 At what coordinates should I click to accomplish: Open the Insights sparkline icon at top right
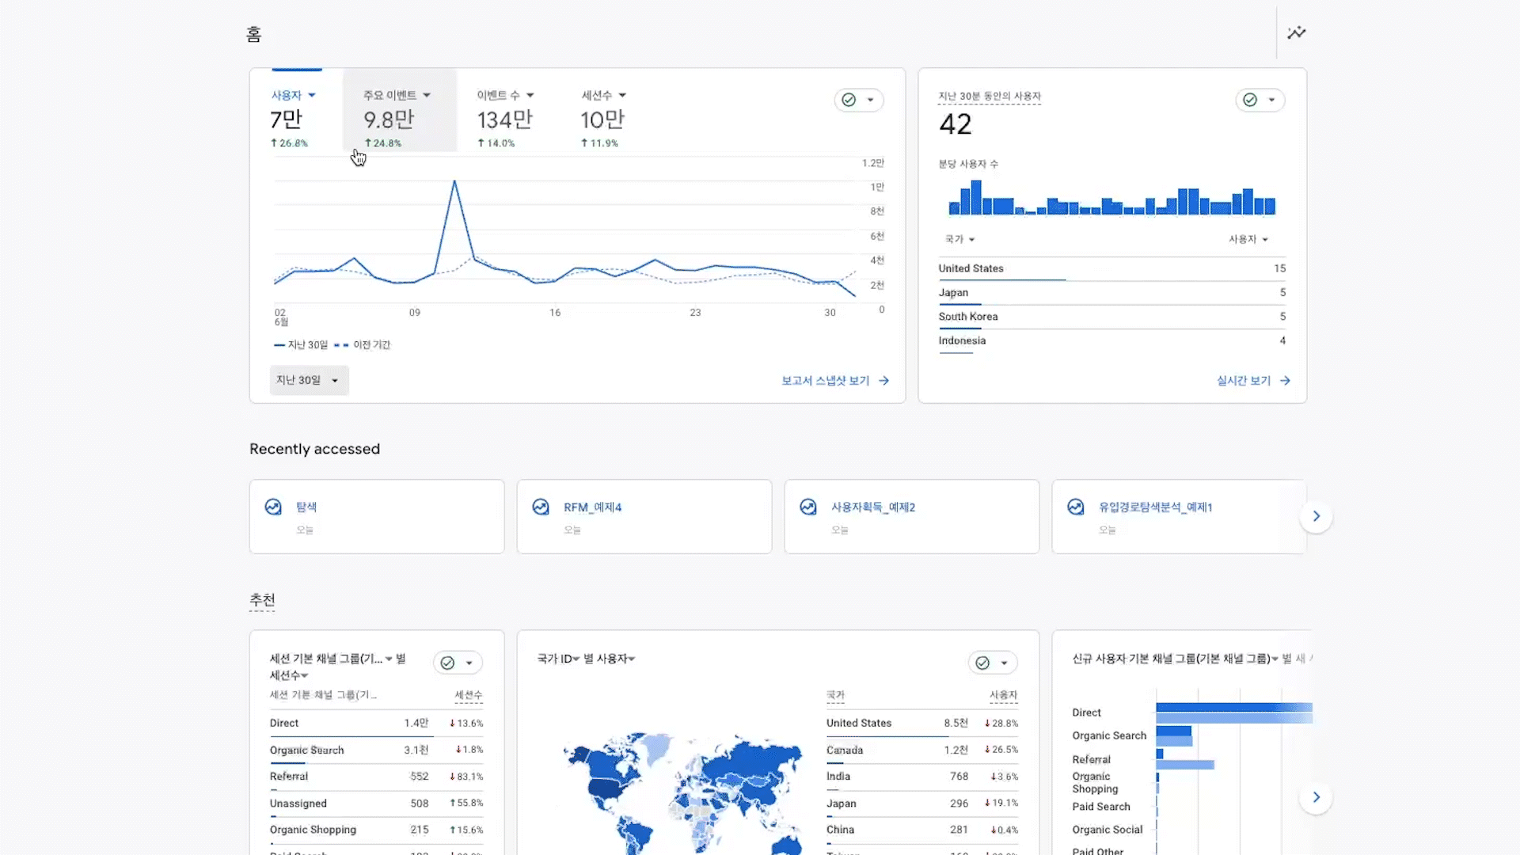(x=1296, y=32)
